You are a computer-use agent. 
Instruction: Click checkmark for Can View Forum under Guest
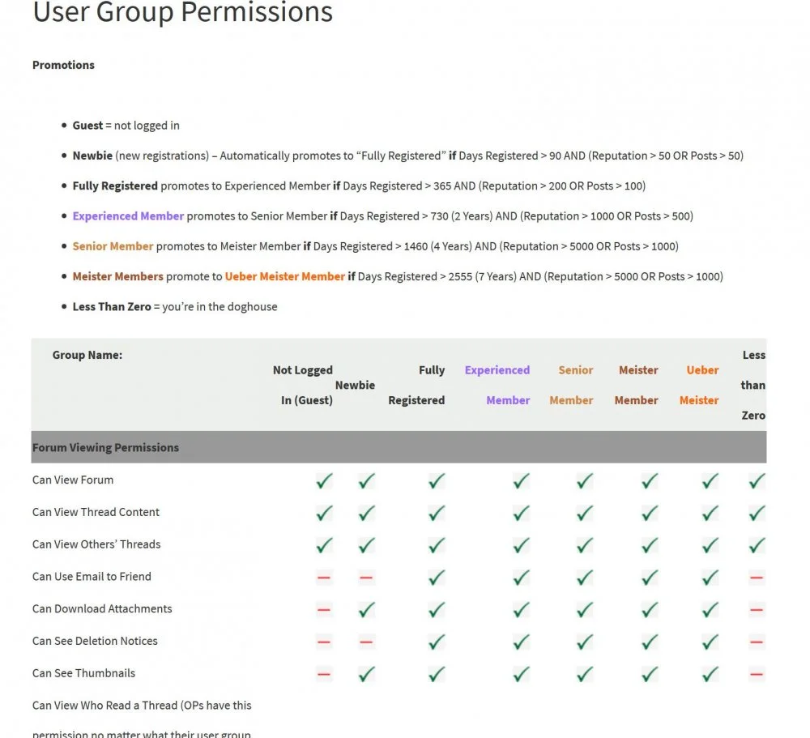pos(324,481)
